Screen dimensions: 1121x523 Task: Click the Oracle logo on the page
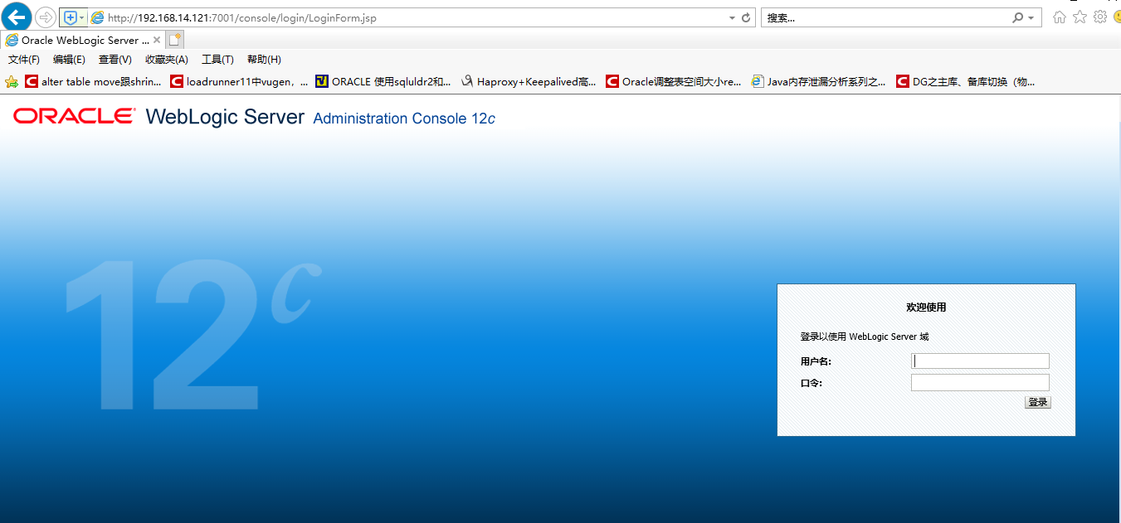(x=71, y=117)
